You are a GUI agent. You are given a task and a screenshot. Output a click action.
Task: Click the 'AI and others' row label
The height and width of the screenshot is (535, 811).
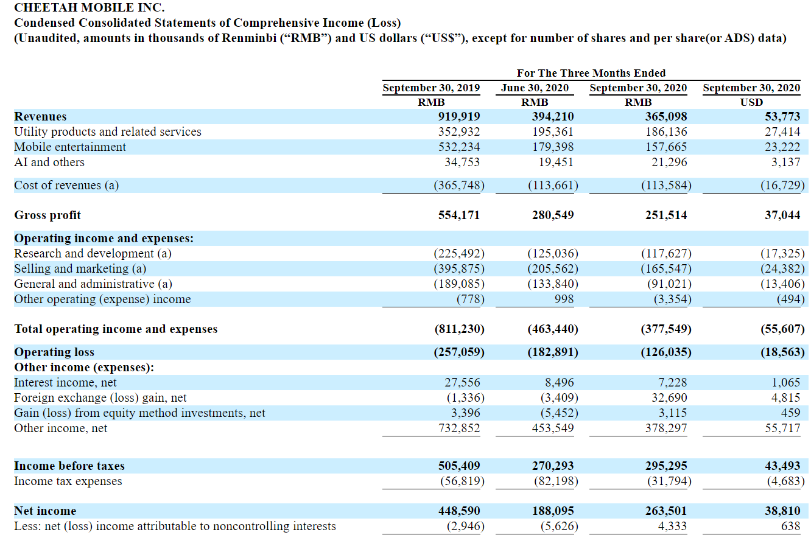click(x=49, y=162)
